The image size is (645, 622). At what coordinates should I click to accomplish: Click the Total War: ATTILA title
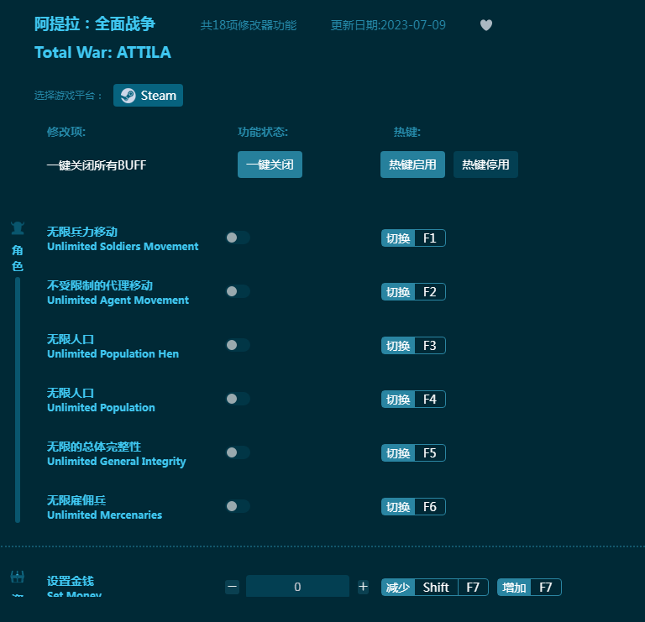point(102,53)
